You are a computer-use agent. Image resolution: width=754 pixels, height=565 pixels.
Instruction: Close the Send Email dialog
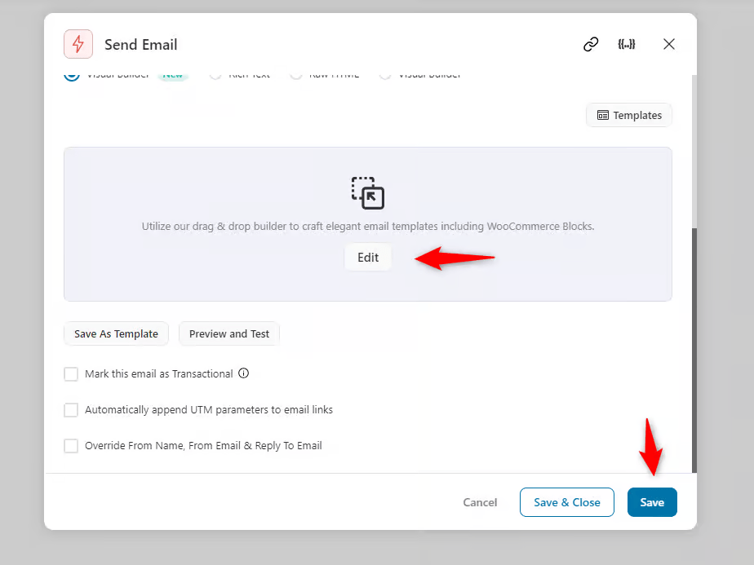coord(668,44)
